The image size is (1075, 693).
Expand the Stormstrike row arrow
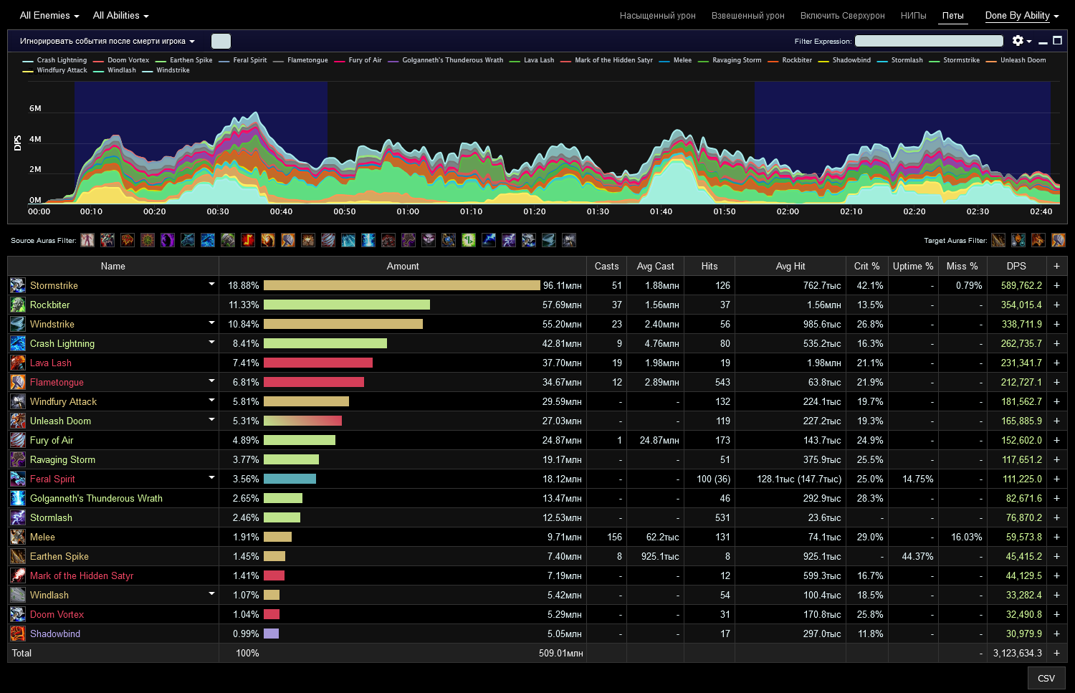[x=211, y=285]
